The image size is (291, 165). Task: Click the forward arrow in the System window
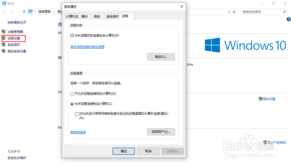click(13, 12)
